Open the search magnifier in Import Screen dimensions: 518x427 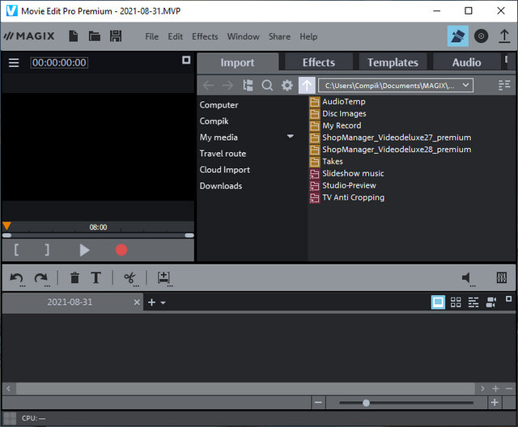click(267, 85)
